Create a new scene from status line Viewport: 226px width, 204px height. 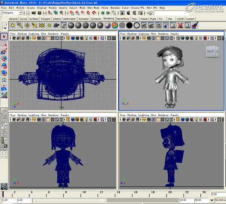28,13
